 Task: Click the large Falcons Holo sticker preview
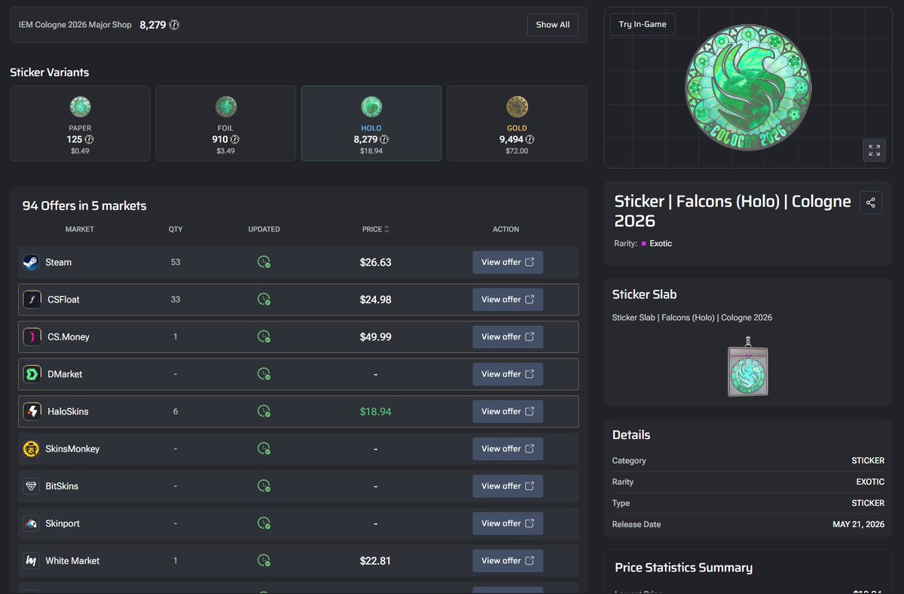click(x=747, y=87)
